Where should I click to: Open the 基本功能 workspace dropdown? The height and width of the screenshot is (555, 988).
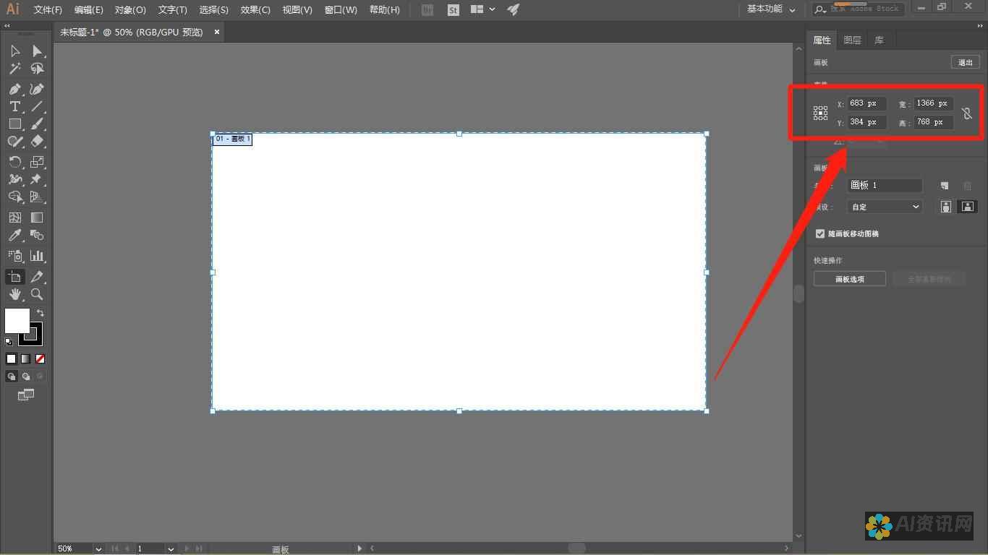(x=771, y=9)
